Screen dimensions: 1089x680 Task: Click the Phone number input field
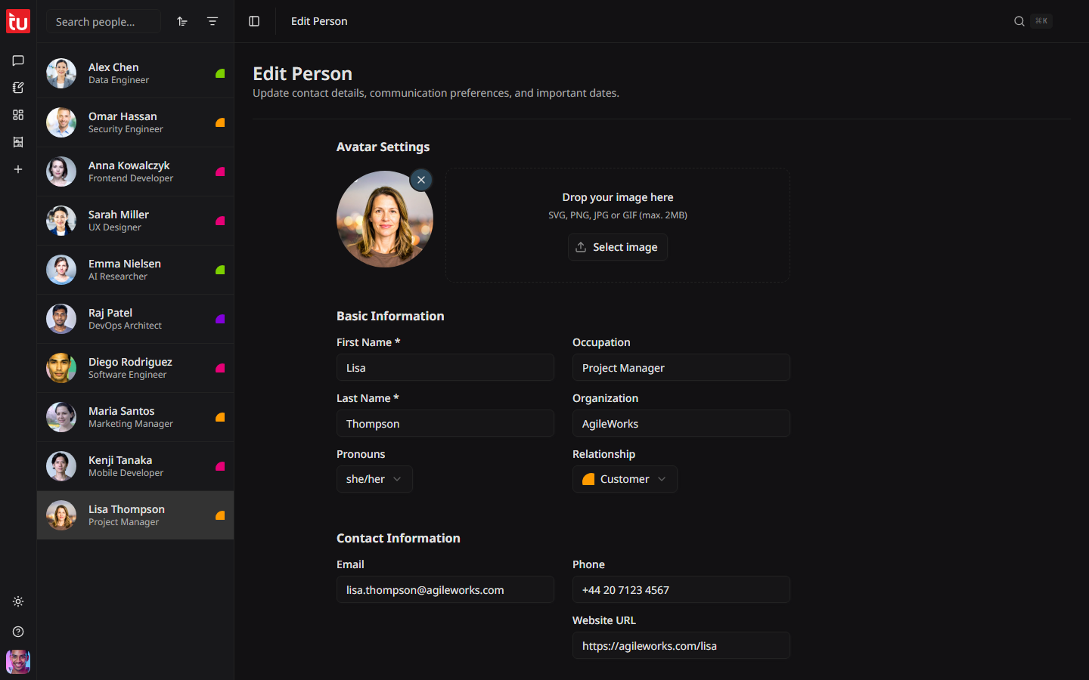[681, 590]
